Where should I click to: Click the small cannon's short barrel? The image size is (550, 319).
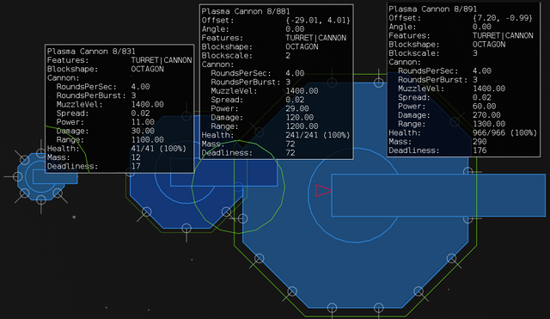pyautogui.click(x=55, y=178)
